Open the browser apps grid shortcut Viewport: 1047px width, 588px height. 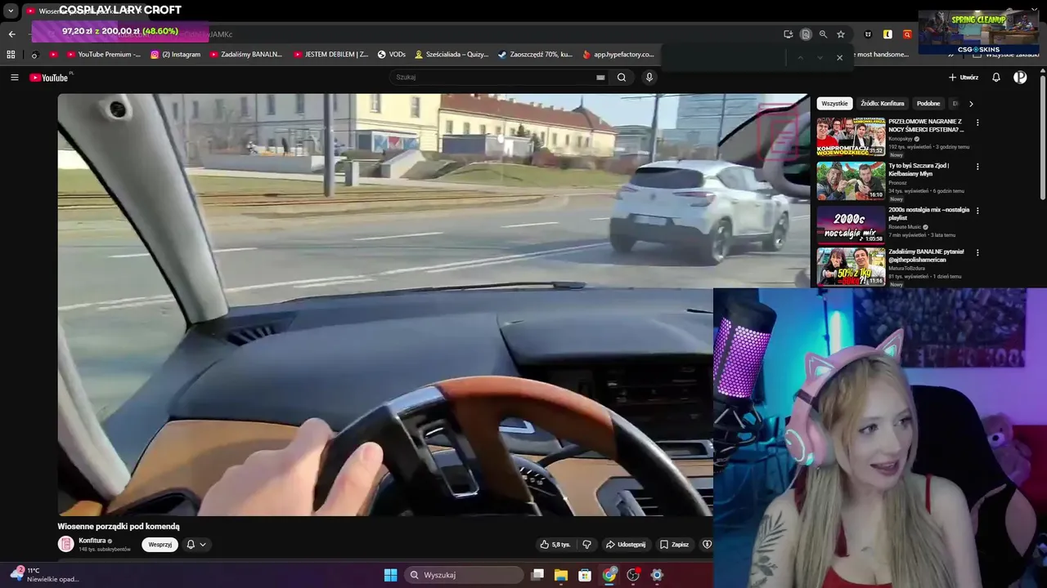tap(11, 55)
